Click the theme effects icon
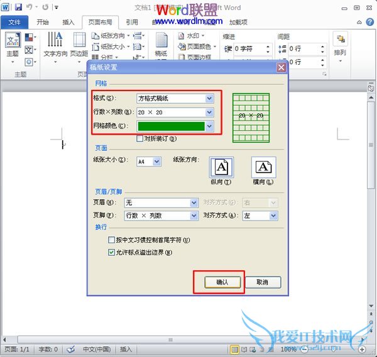This screenshot has height=357, width=377. coord(29,62)
